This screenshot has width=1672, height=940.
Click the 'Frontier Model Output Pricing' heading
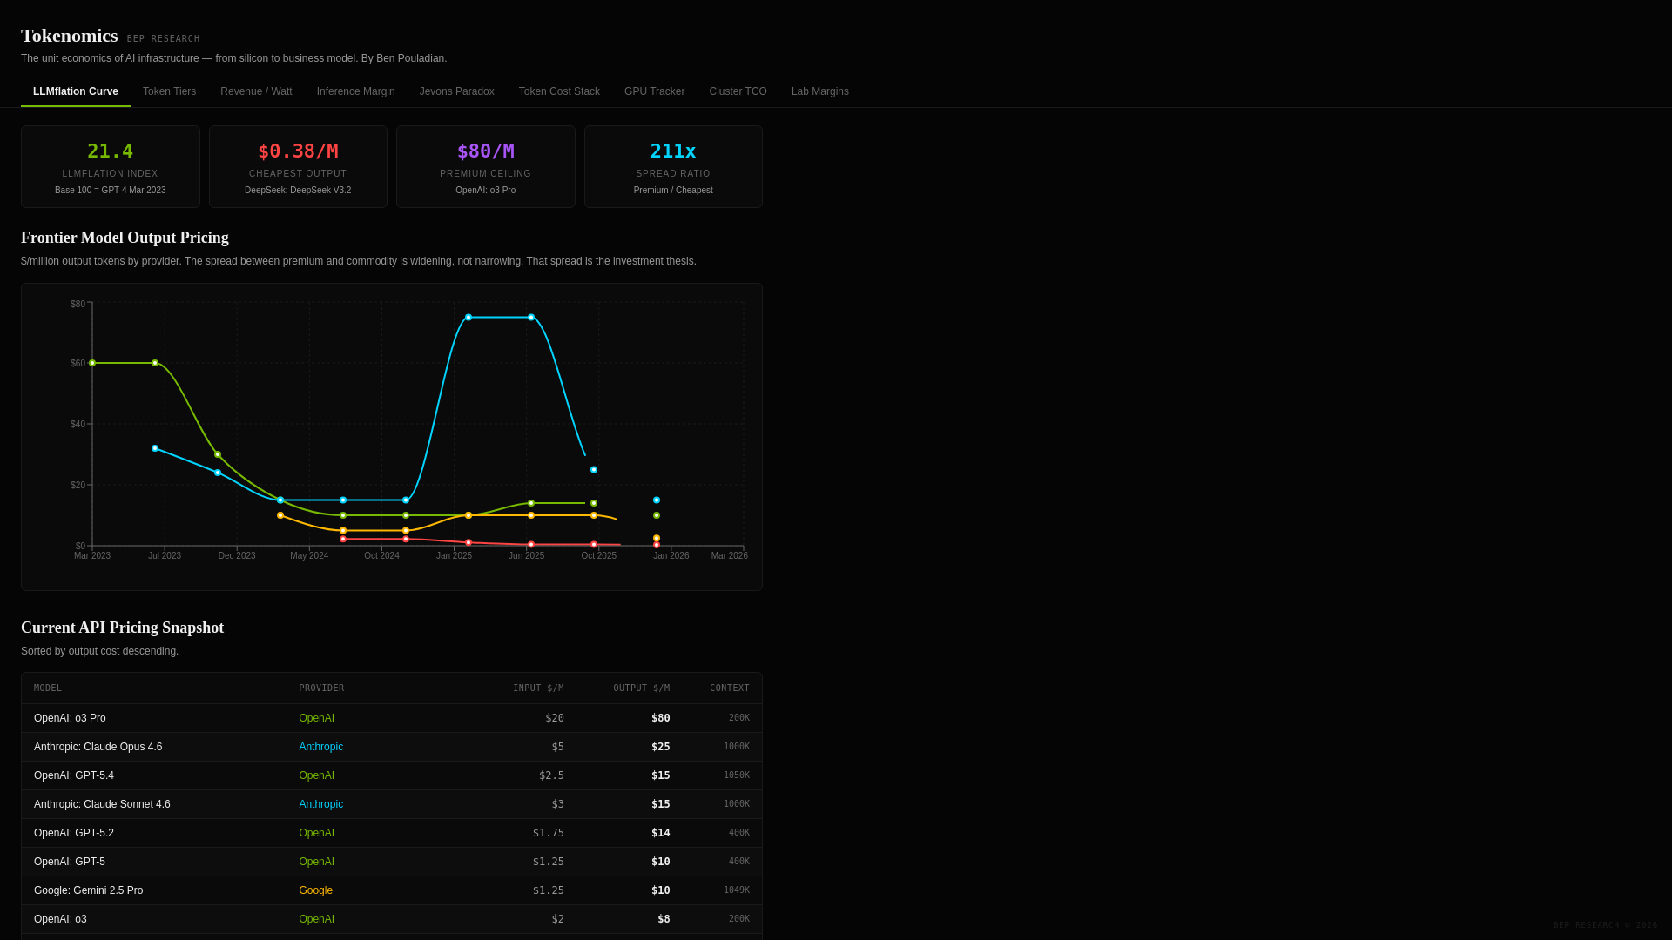click(125, 238)
